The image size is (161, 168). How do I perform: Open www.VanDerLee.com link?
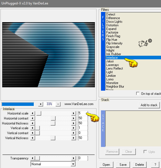tap(79, 104)
